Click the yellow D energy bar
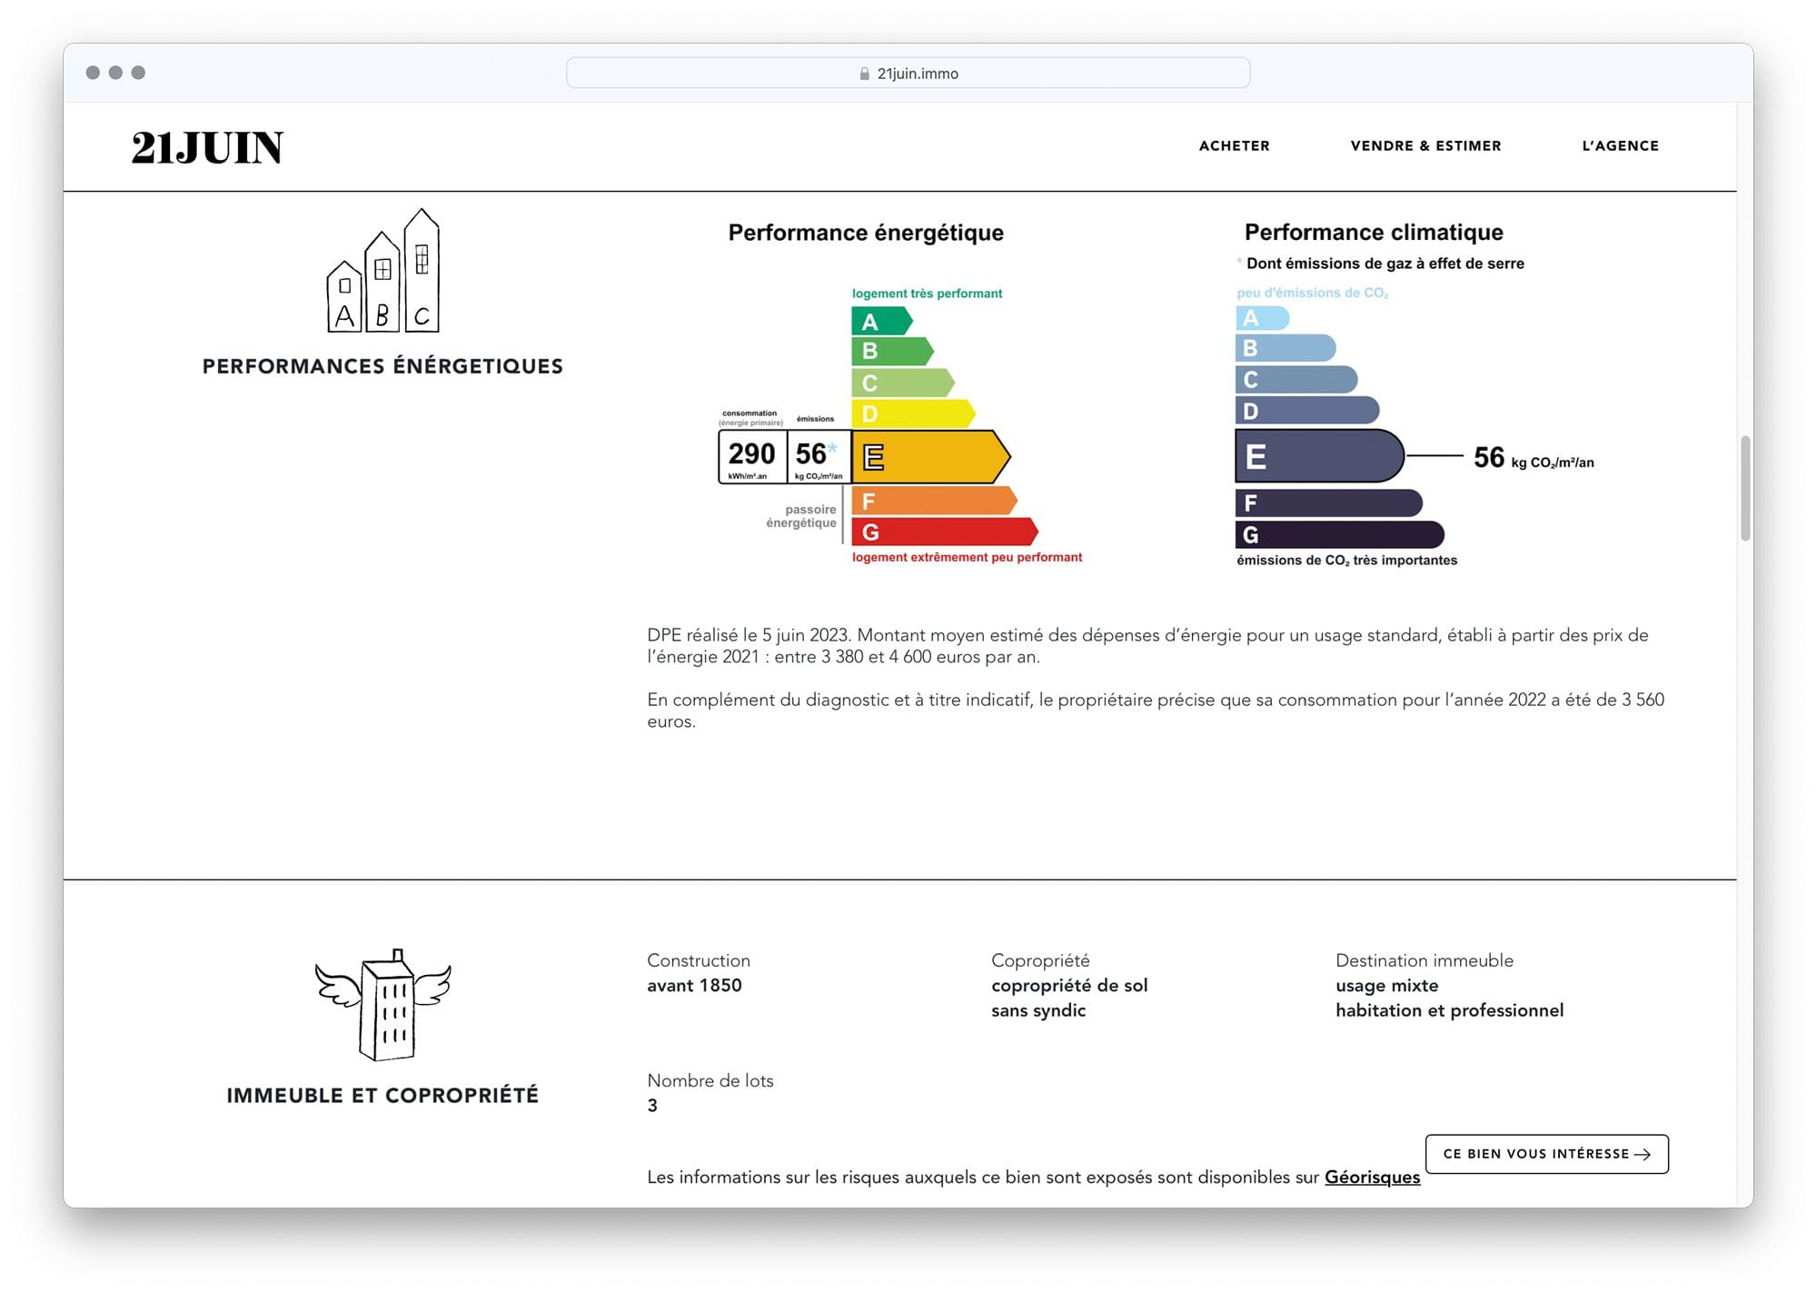Viewport: 1817px width, 1292px height. [x=913, y=413]
